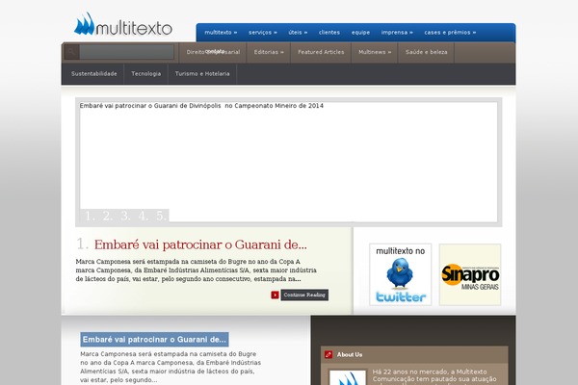This screenshot has height=385, width=578.
Task: Click the excerpt starting "Marca Camponesa será estampada na camiseta do Bugre no ano da Copa A"
Action: [x=197, y=270]
